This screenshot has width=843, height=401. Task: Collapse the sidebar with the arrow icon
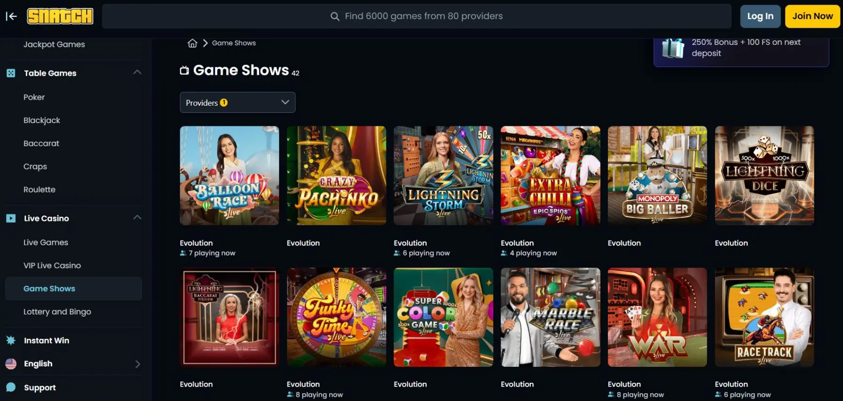click(11, 16)
